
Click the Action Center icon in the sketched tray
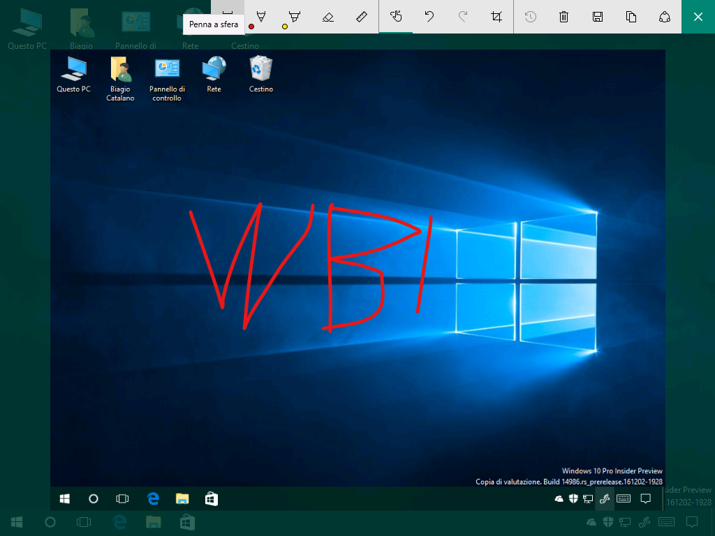[646, 498]
